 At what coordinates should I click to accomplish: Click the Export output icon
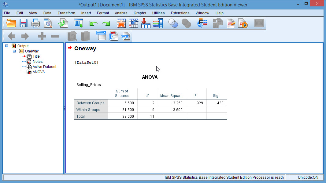point(63,23)
